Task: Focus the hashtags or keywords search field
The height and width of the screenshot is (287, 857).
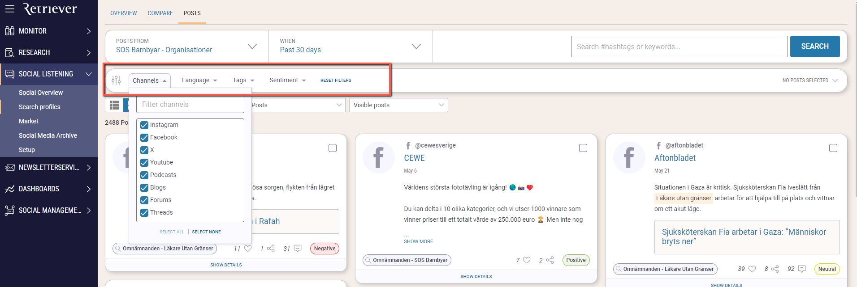Action: pyautogui.click(x=679, y=46)
